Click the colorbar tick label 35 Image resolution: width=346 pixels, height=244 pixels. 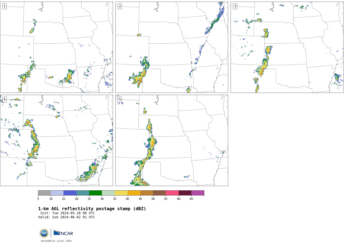115,199
